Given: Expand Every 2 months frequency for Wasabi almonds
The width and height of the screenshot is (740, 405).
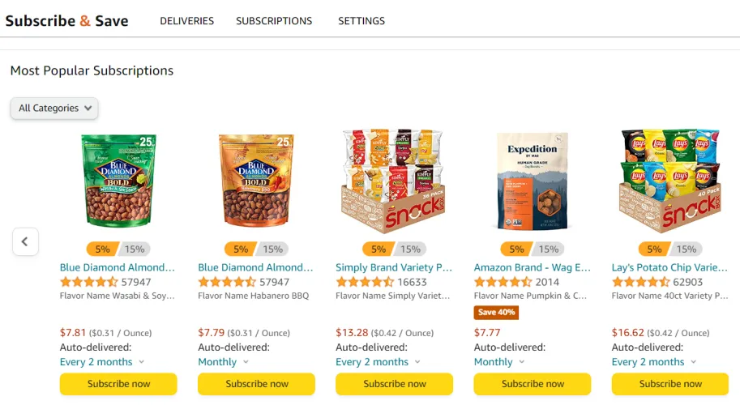Looking at the screenshot, I should (102, 362).
